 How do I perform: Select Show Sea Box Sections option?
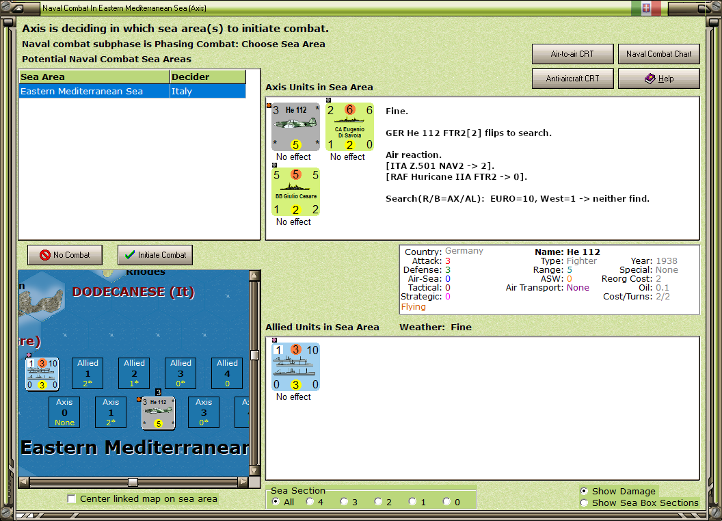coord(585,503)
